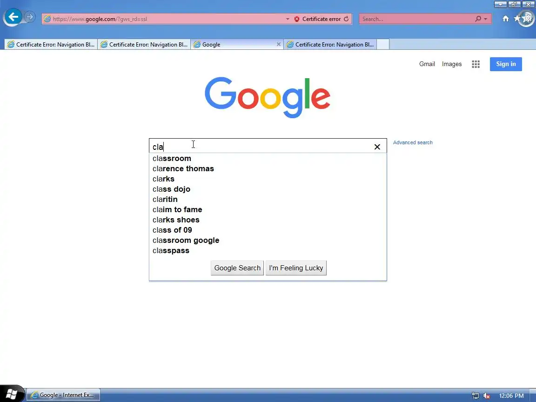The height and width of the screenshot is (402, 536).
Task: Restore down the Internet Explorer window
Action: click(514, 4)
